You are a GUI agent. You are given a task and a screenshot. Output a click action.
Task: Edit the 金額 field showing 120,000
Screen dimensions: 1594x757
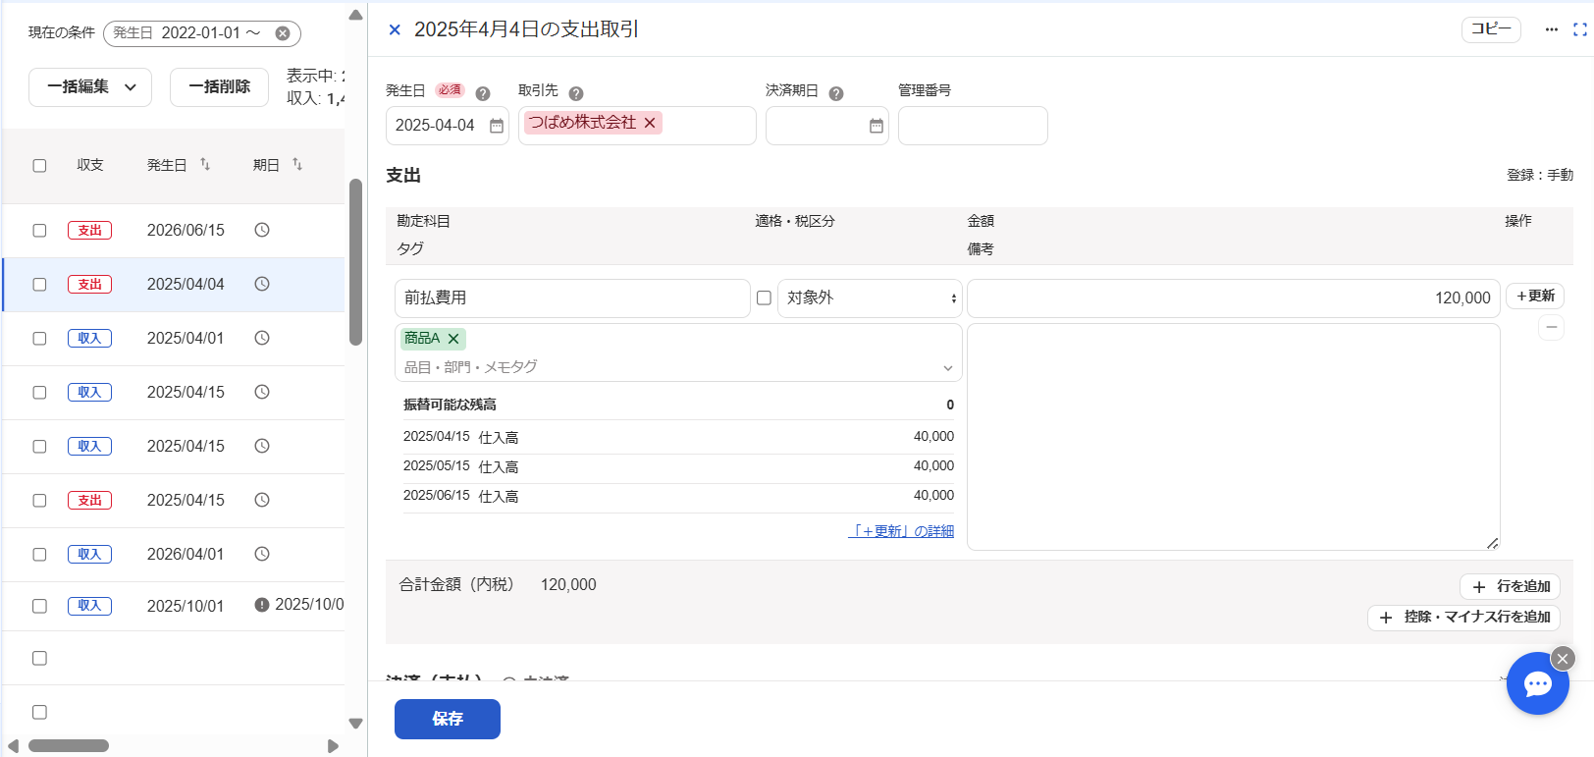pyautogui.click(x=1233, y=298)
